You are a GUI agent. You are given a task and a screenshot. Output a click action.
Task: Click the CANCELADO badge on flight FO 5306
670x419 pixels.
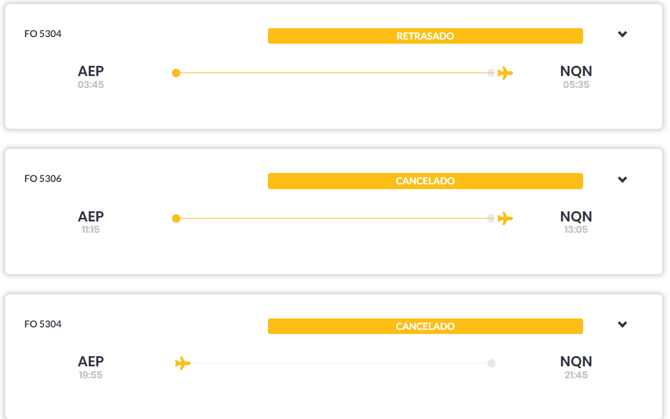(425, 181)
